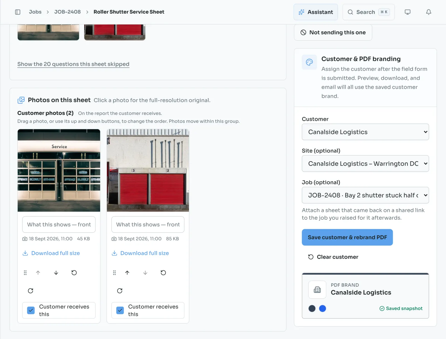446x339 pixels.
Task: Rotate service doors photo clockwise
Action: [x=30, y=291]
